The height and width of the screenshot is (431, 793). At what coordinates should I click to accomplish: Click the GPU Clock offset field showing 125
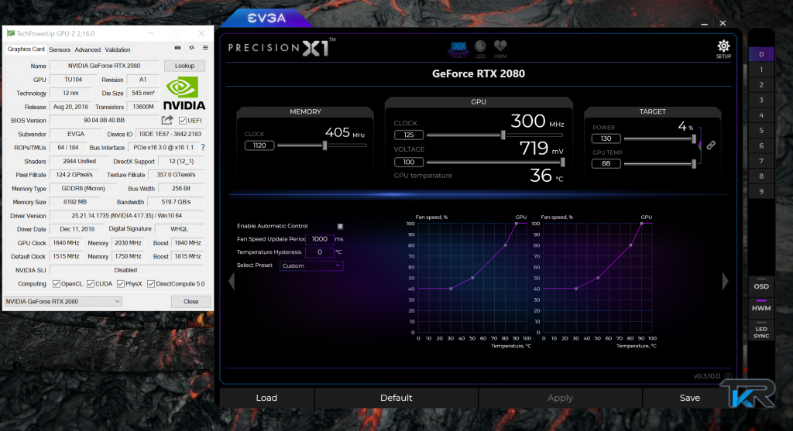click(409, 135)
